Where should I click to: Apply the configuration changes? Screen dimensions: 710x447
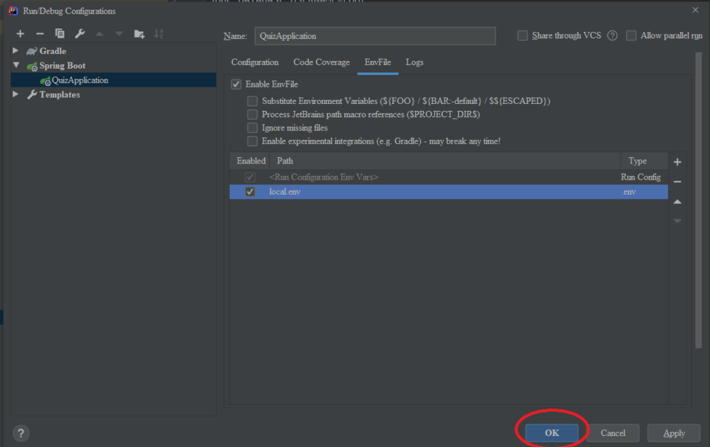673,432
